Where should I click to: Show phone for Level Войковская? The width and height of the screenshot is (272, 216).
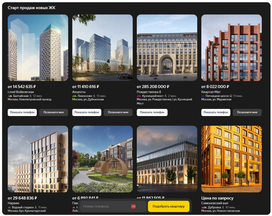(22, 112)
